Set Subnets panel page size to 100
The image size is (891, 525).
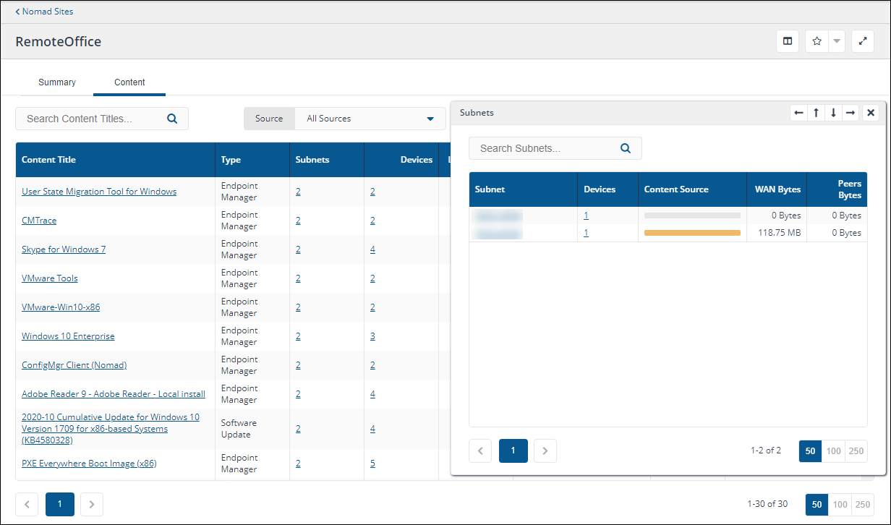(833, 451)
